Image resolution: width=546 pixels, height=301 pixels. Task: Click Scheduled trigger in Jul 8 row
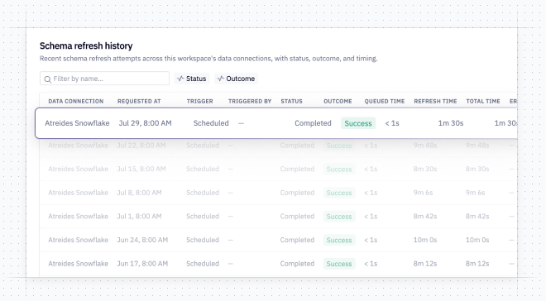(203, 193)
